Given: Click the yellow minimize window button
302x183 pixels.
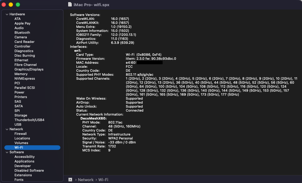Looking at the screenshot, I should tap(11, 5).
